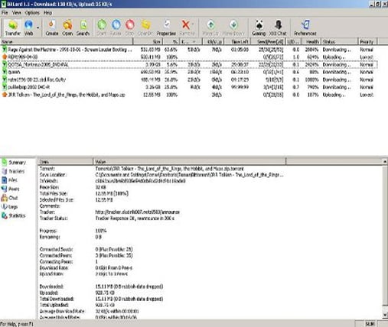Sort by the Priority column header
This screenshot has width=388, height=327.
[367, 41]
